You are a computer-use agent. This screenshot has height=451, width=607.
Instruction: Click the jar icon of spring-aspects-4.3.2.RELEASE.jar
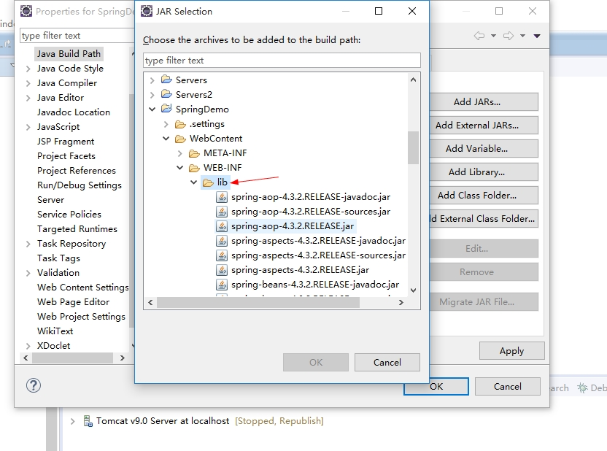point(222,270)
